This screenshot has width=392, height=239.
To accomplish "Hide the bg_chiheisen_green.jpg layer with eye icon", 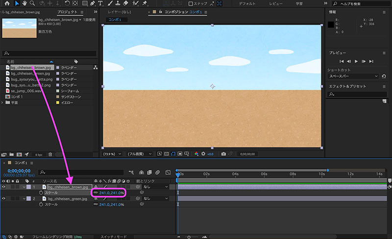I will [4, 198].
